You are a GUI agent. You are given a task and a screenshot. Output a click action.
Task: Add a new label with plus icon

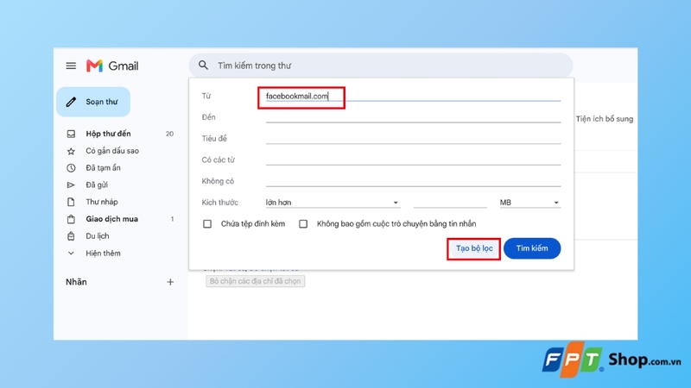(x=170, y=282)
